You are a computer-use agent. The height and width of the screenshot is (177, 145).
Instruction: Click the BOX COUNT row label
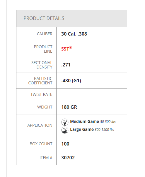[x=41, y=144]
